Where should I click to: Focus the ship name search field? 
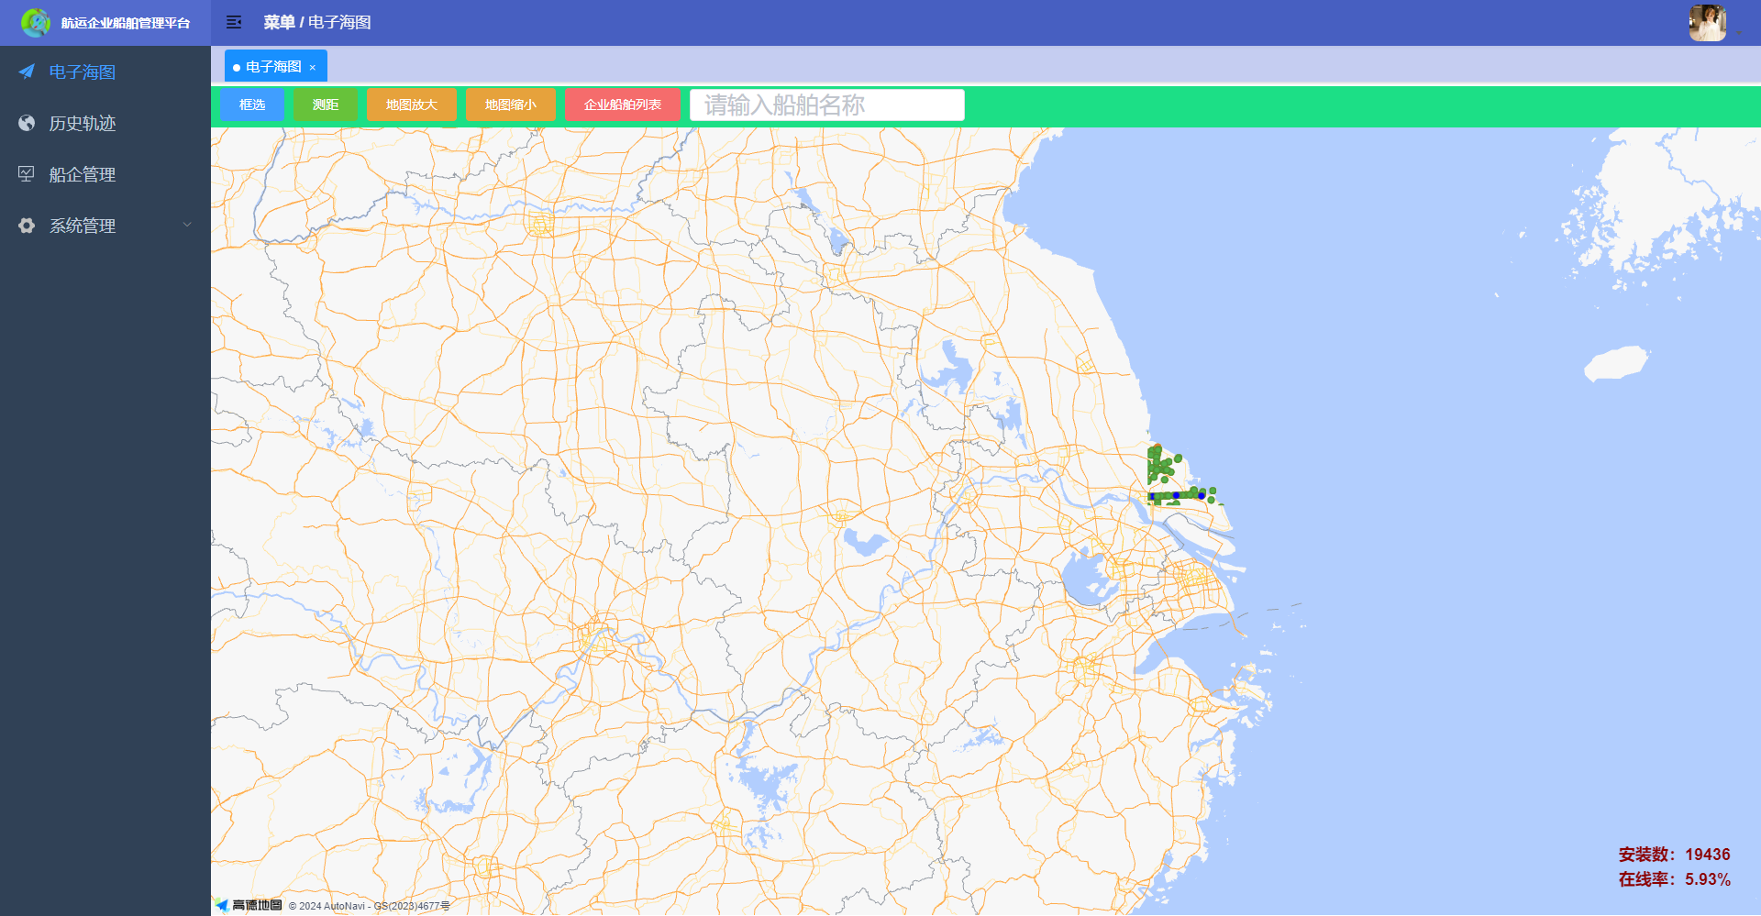827,105
